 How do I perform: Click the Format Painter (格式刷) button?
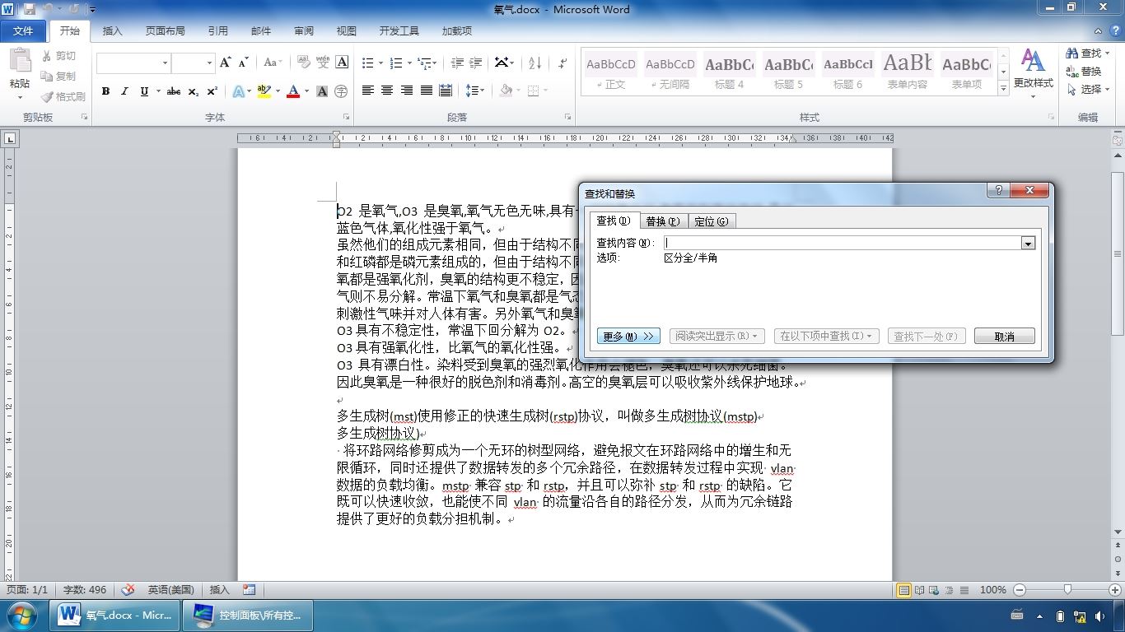(63, 96)
